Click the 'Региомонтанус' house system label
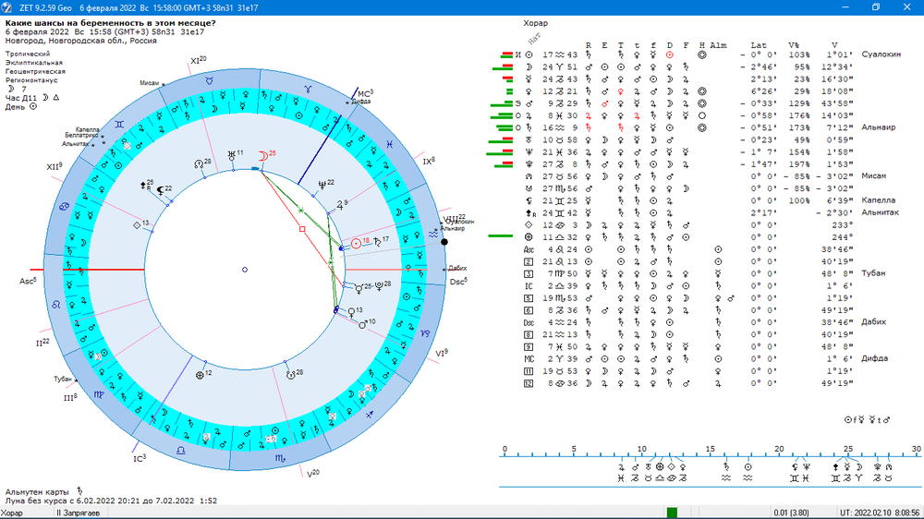Viewport: 924px width, 519px height. [31, 80]
